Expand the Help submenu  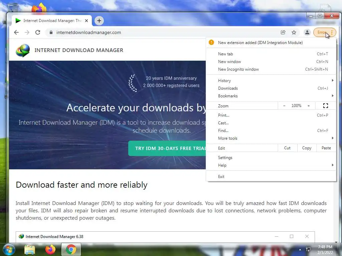pyautogui.click(x=271, y=165)
